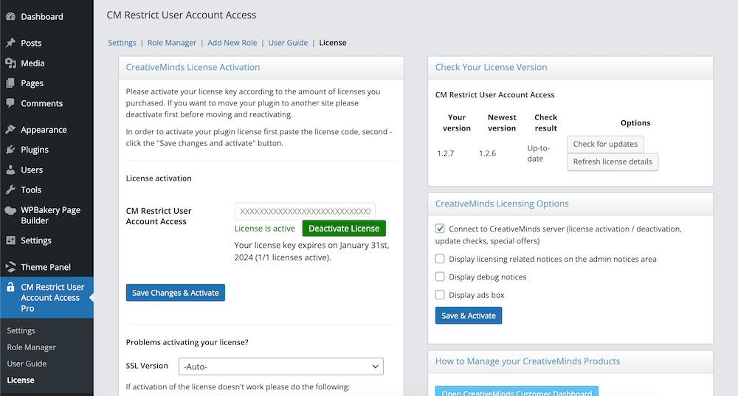This screenshot has height=396, width=738.
Task: Select CM Restrict User Account Access Pro menu
Action: coord(46,297)
